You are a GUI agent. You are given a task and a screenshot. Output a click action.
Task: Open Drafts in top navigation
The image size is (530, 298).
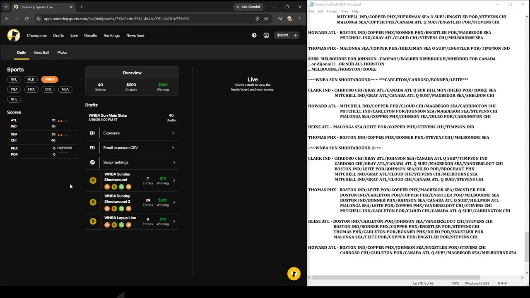click(58, 36)
